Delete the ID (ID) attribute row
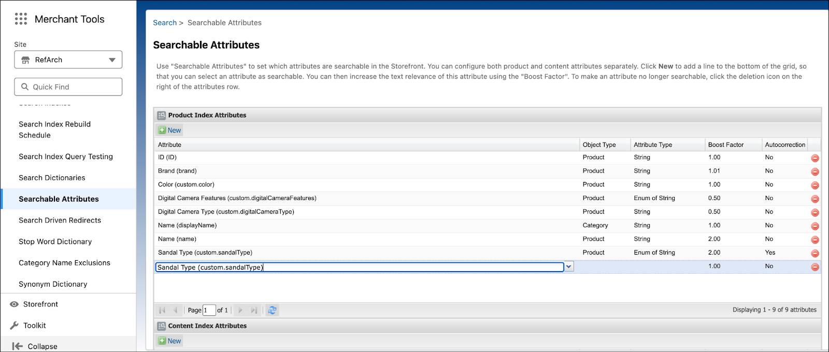This screenshot has width=829, height=352. tap(814, 158)
